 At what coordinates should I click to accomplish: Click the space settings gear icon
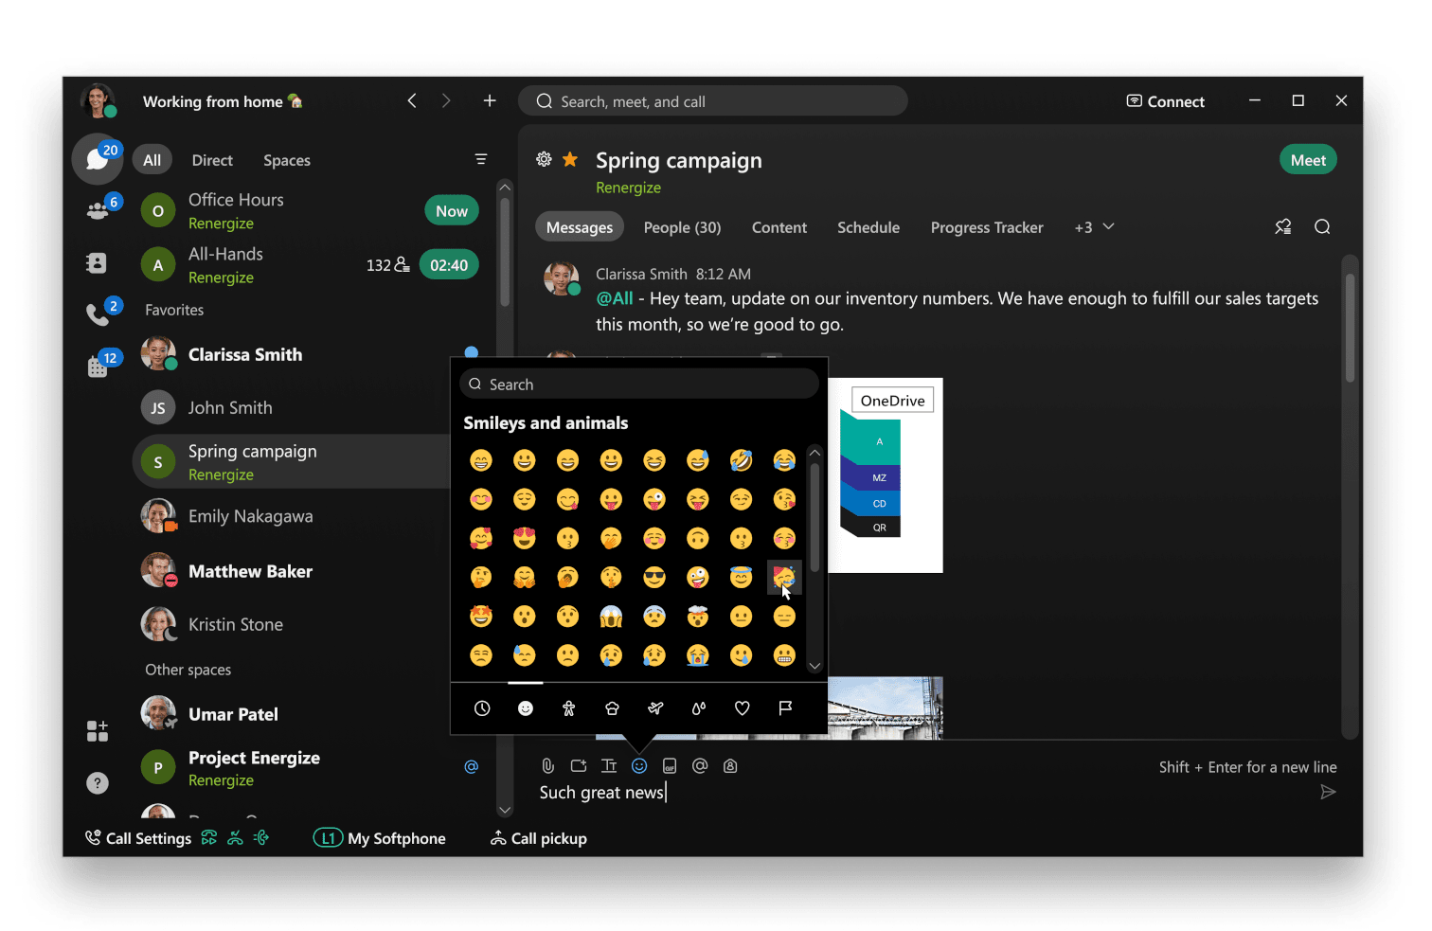[544, 159]
